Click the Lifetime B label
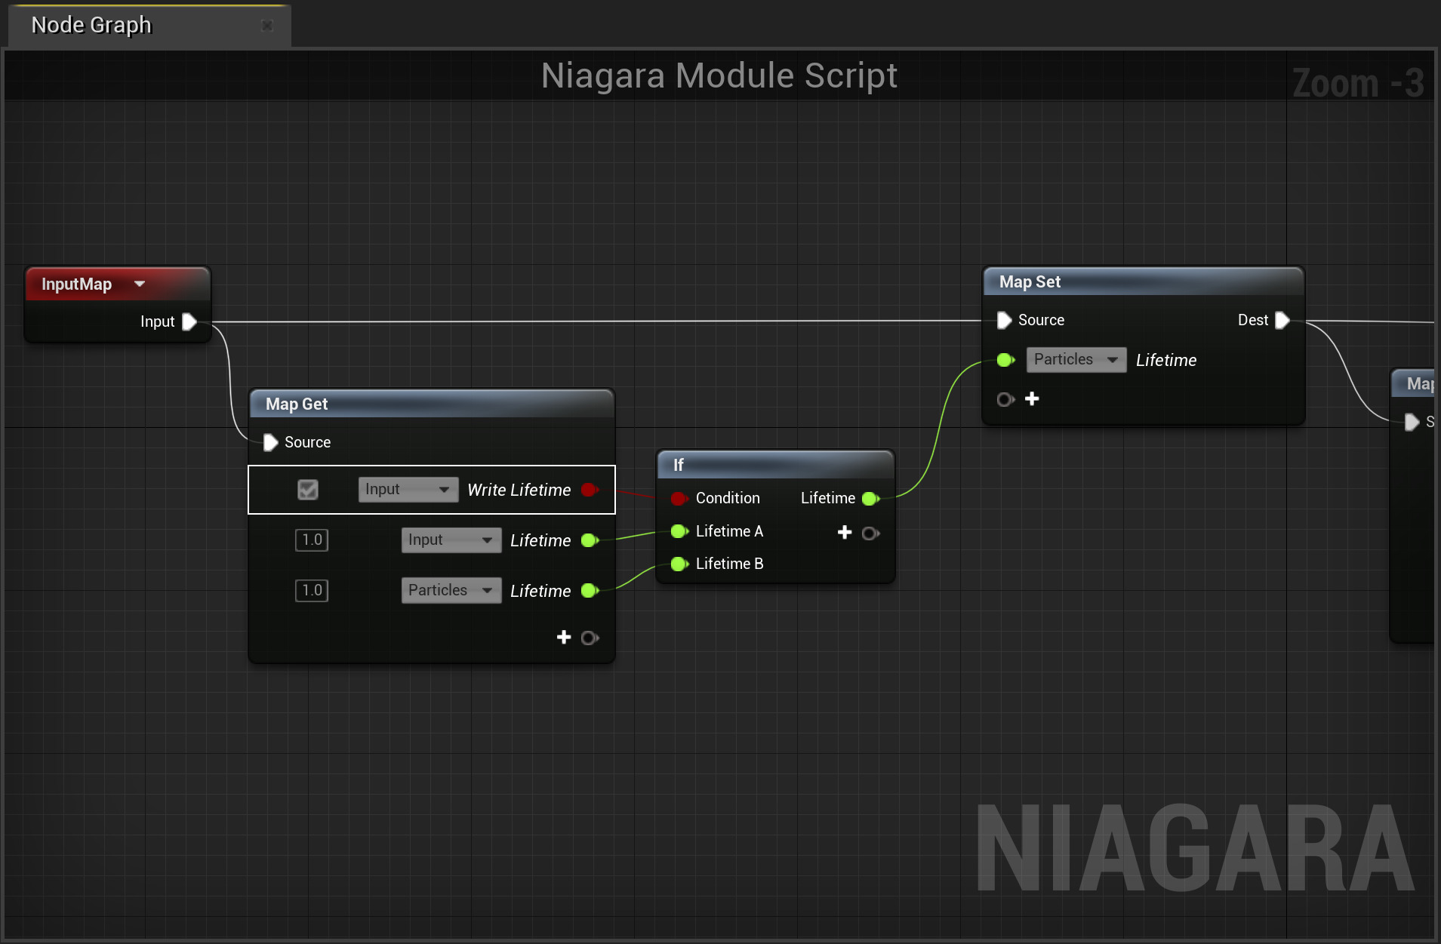This screenshot has height=944, width=1441. coord(730,564)
